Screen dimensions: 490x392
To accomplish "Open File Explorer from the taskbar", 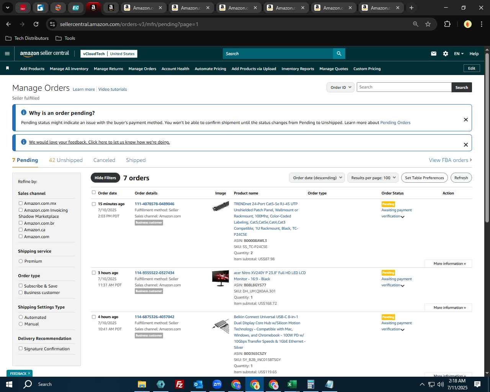I will coord(142,384).
